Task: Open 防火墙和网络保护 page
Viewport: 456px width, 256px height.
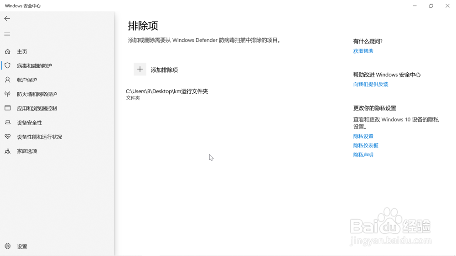Action: (x=37, y=94)
